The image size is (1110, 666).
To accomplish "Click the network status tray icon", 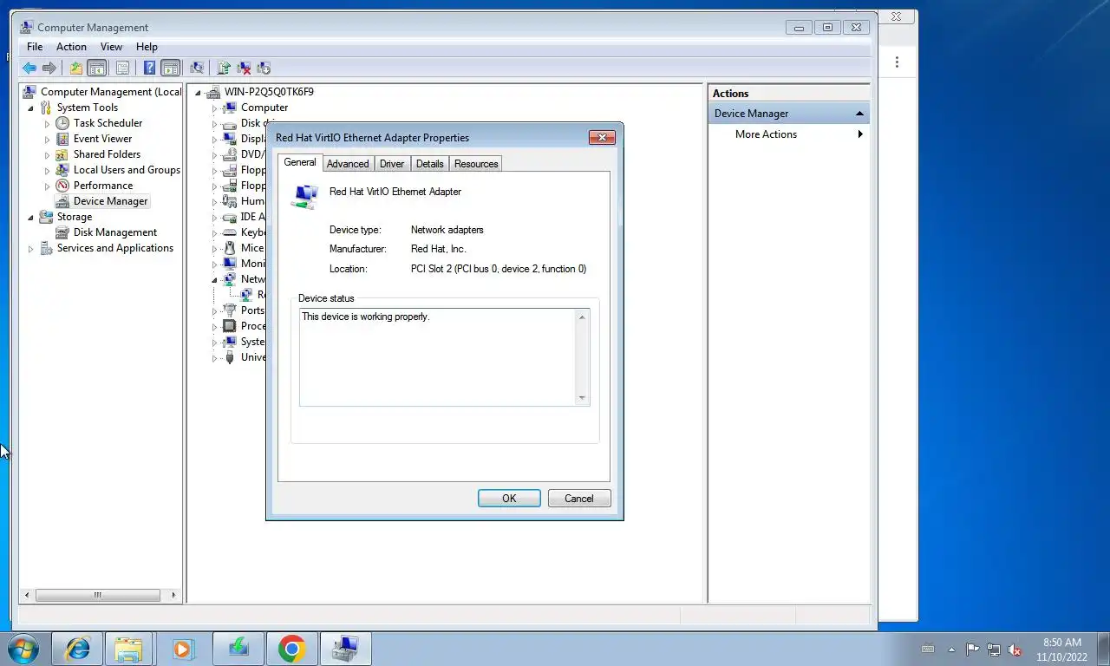I will (x=994, y=650).
